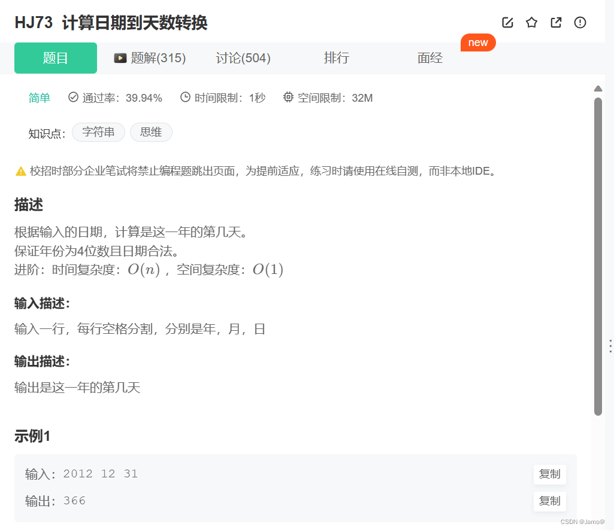Click the 知识点 label
The image size is (614, 530).
47,134
